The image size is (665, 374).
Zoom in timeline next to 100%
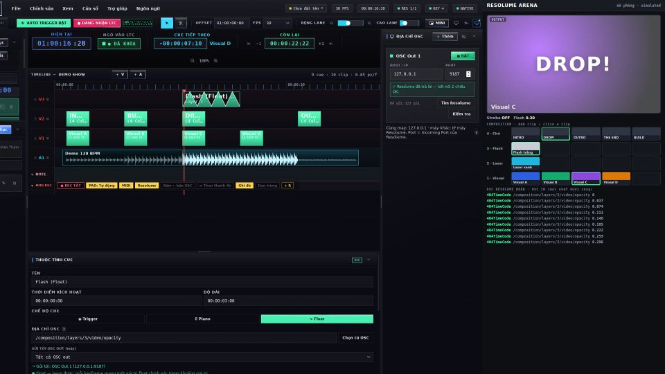coord(215,61)
